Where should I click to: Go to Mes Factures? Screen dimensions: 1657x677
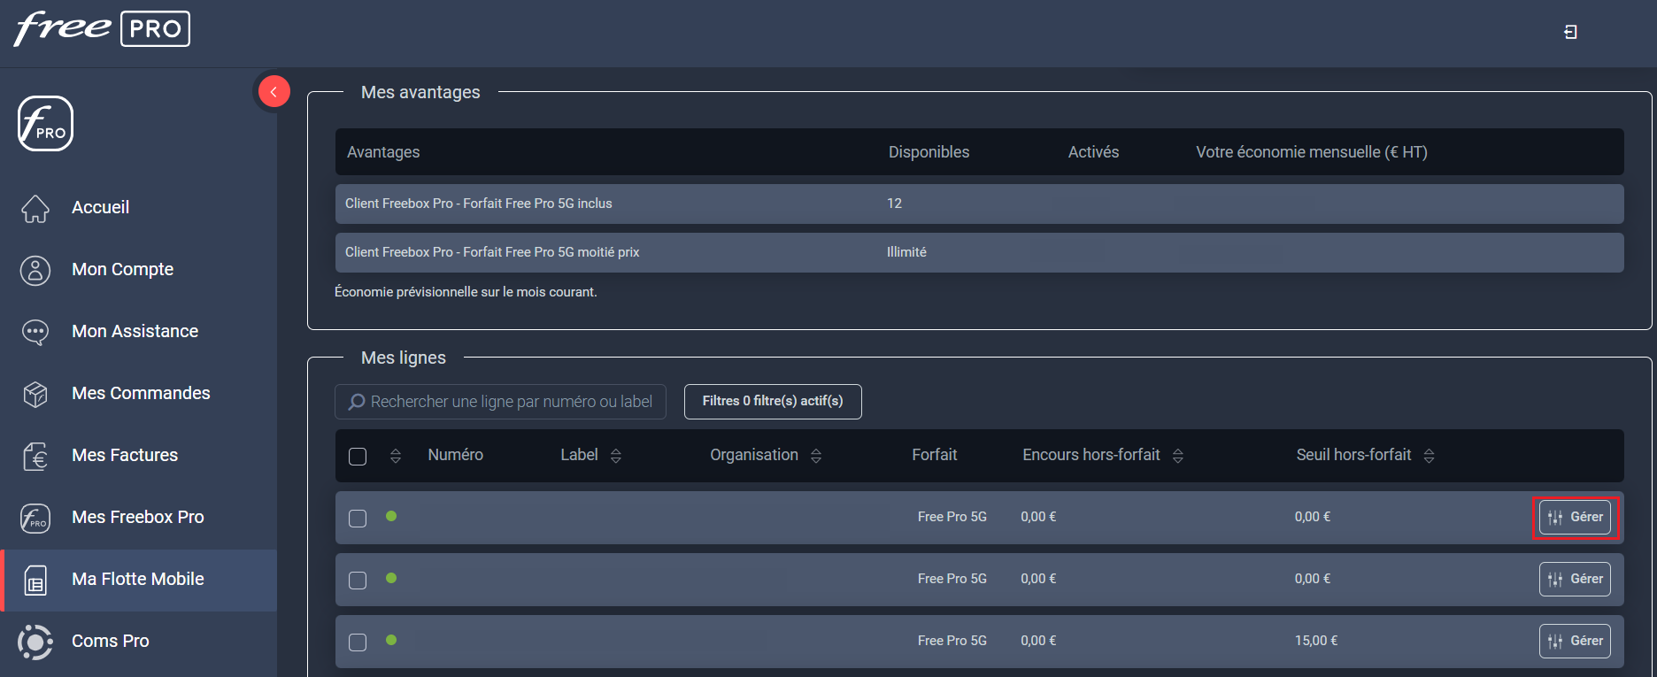click(139, 456)
